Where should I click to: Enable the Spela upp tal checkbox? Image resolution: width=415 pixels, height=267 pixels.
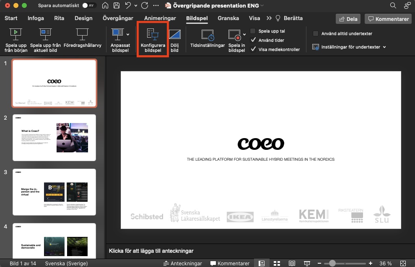pyautogui.click(x=253, y=31)
